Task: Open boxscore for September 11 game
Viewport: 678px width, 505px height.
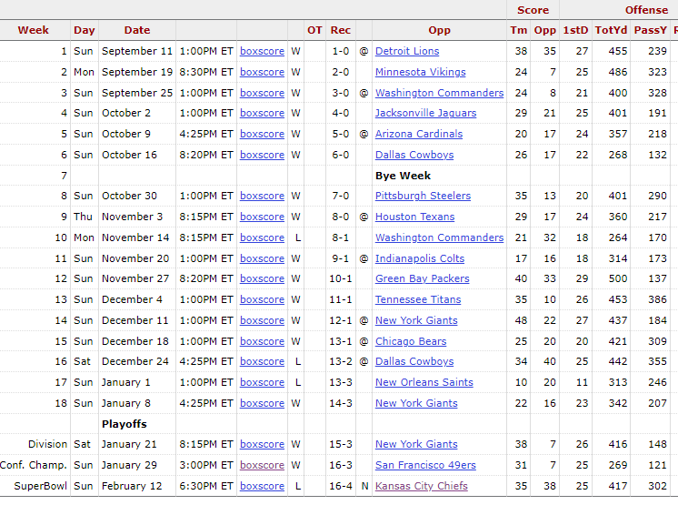Action: tap(262, 51)
